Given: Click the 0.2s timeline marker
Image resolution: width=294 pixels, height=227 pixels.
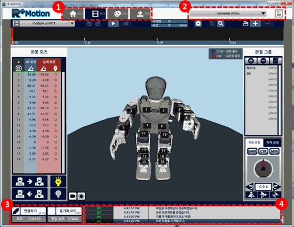Looking at the screenshot, I should point(87,42).
